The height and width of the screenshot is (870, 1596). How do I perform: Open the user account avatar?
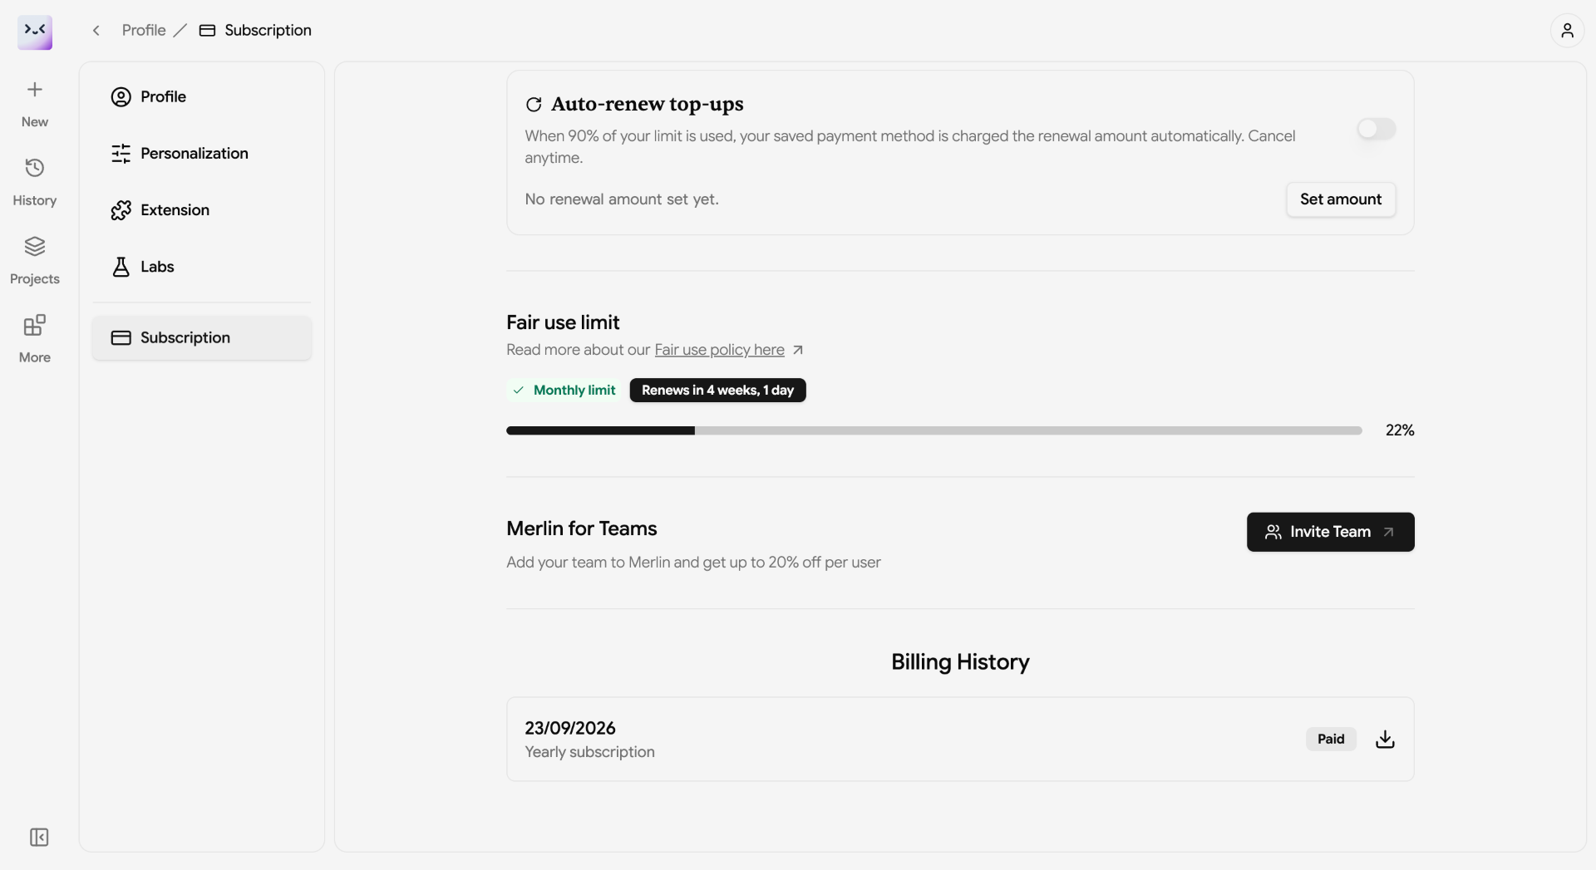(1567, 31)
